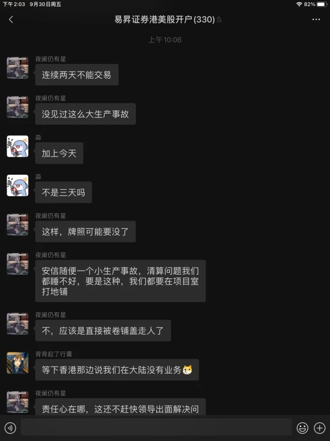Open the plus attachments menu

[x=320, y=428]
